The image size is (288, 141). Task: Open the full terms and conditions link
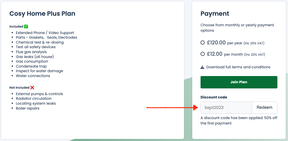tap(238, 67)
